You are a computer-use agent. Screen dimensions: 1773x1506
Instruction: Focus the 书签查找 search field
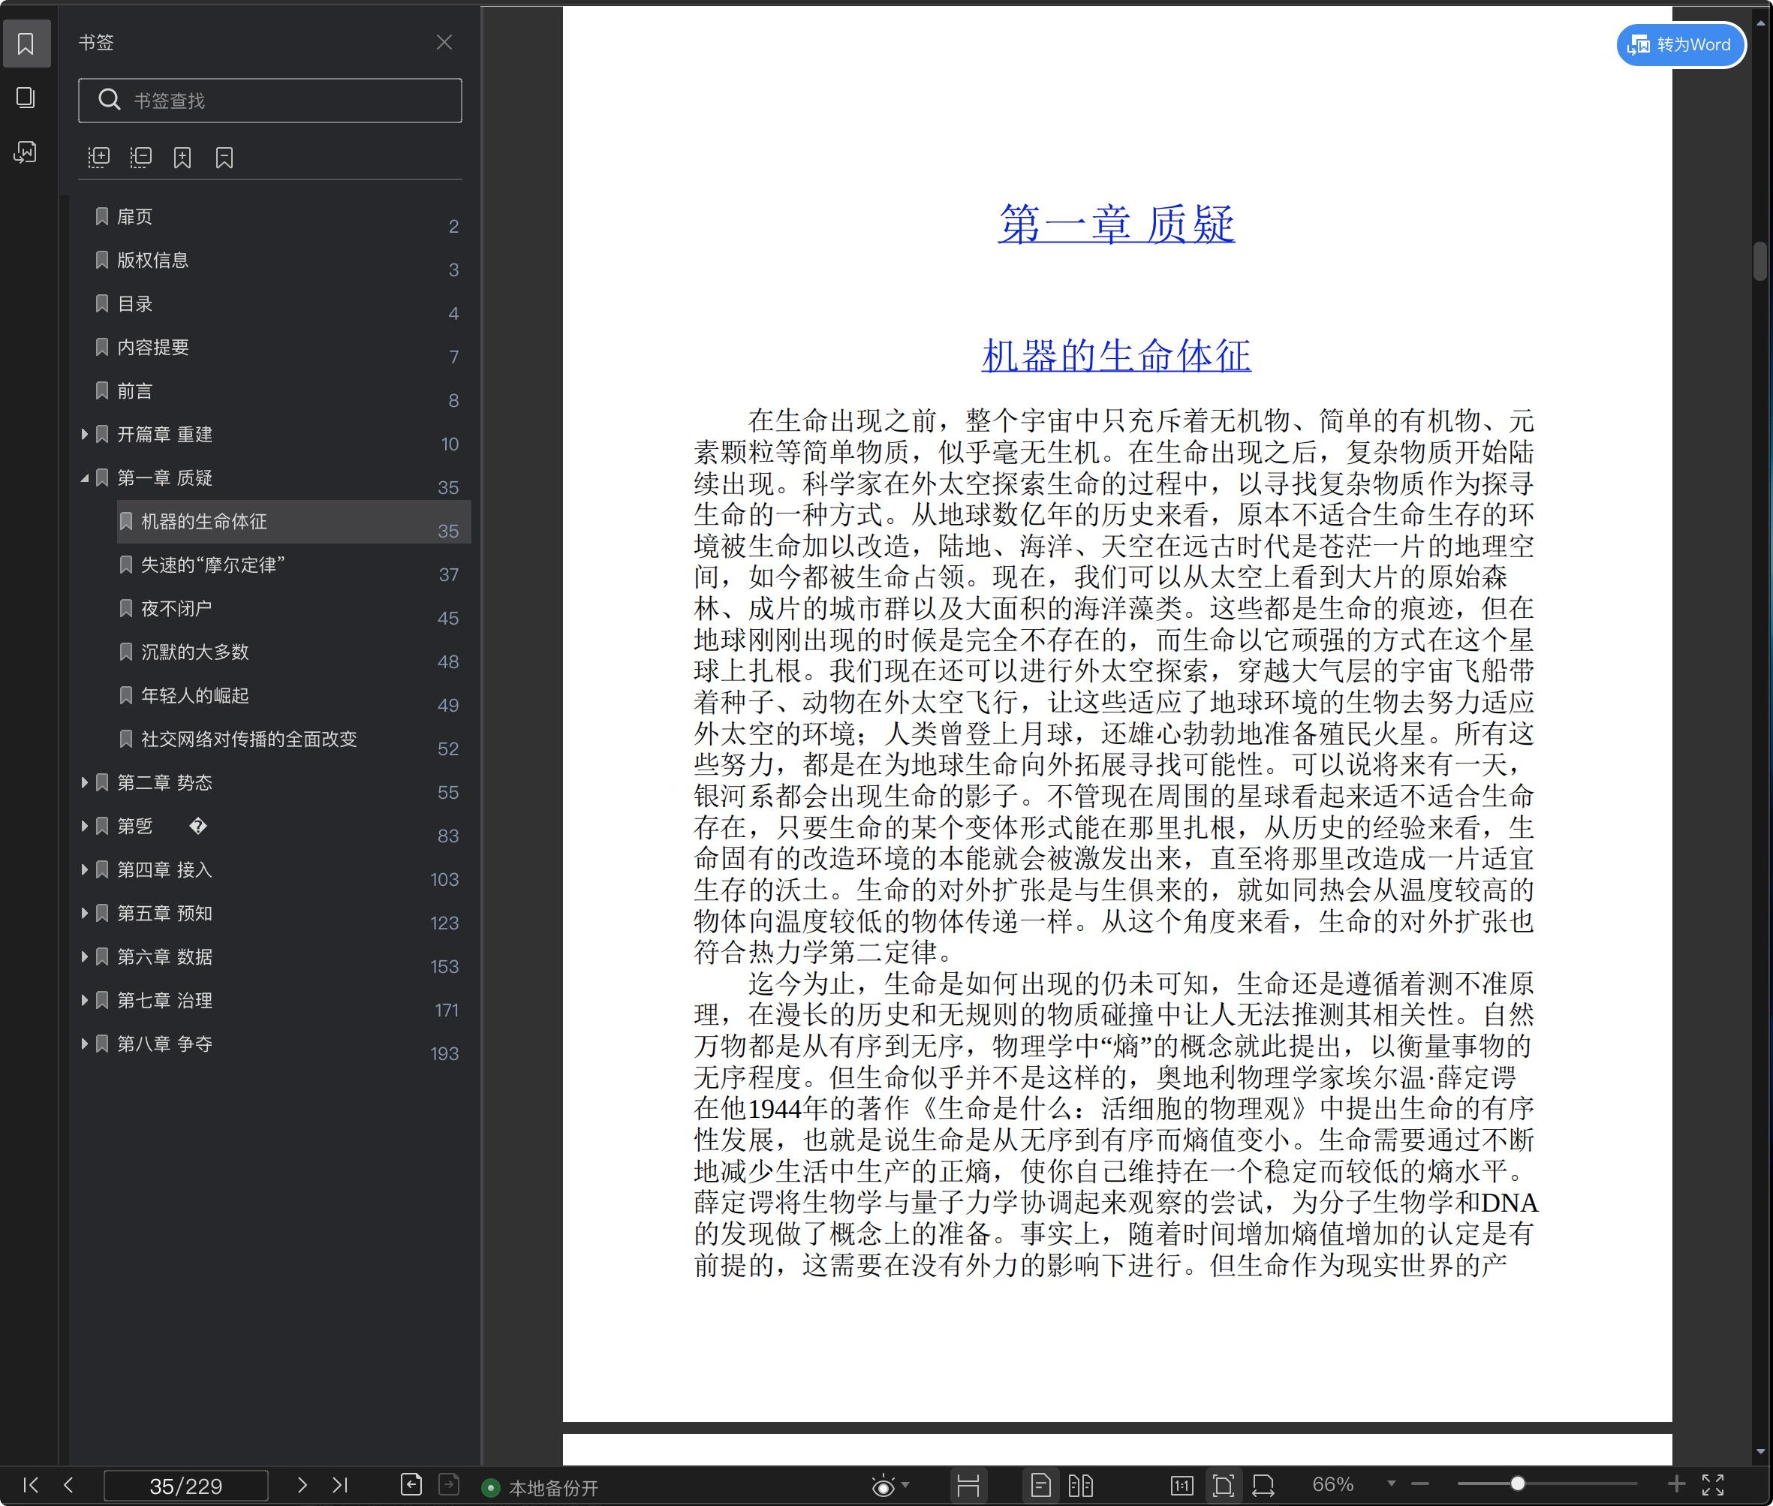pyautogui.click(x=269, y=101)
